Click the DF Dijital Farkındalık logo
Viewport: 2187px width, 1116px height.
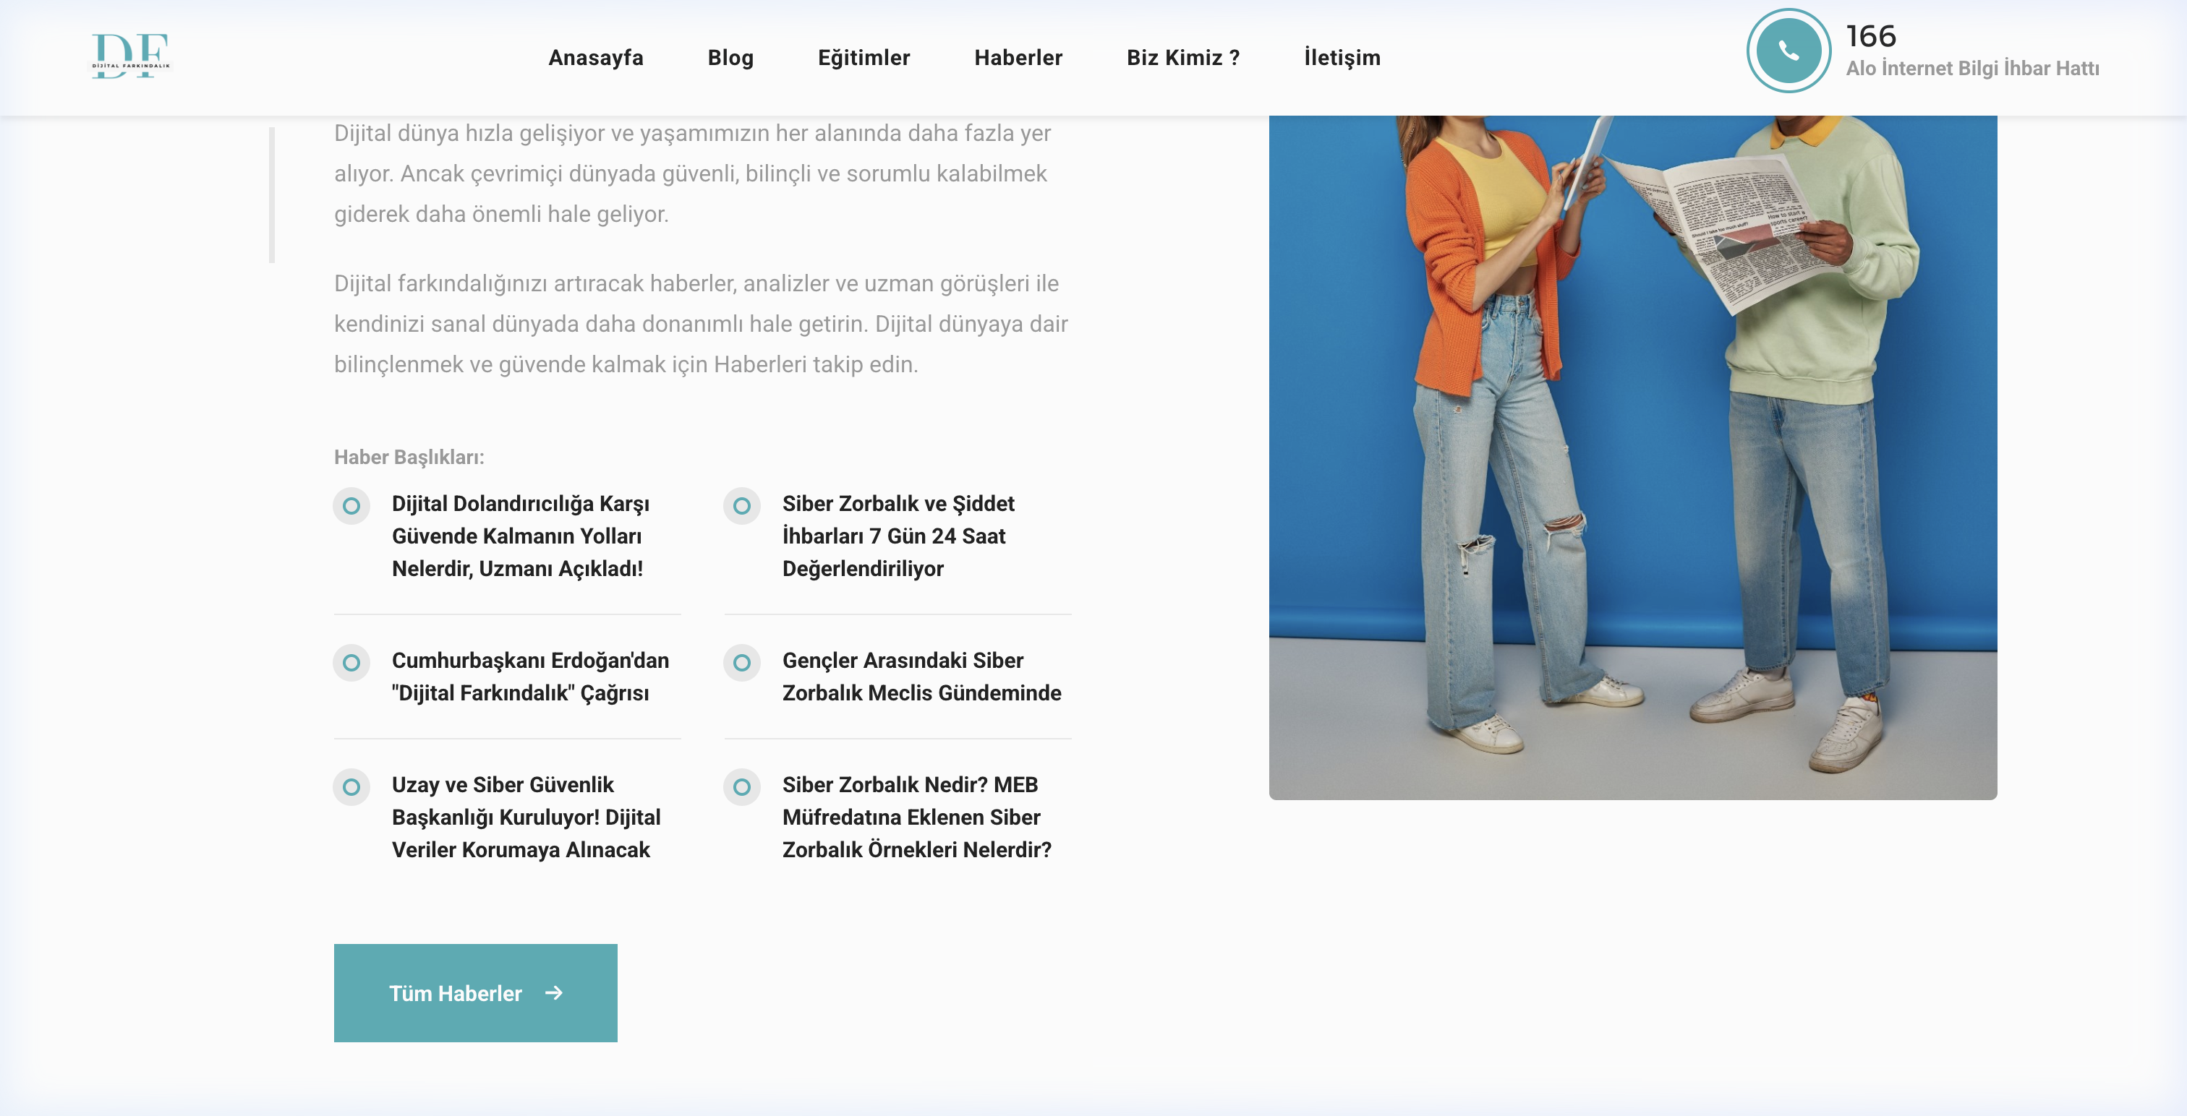[132, 56]
